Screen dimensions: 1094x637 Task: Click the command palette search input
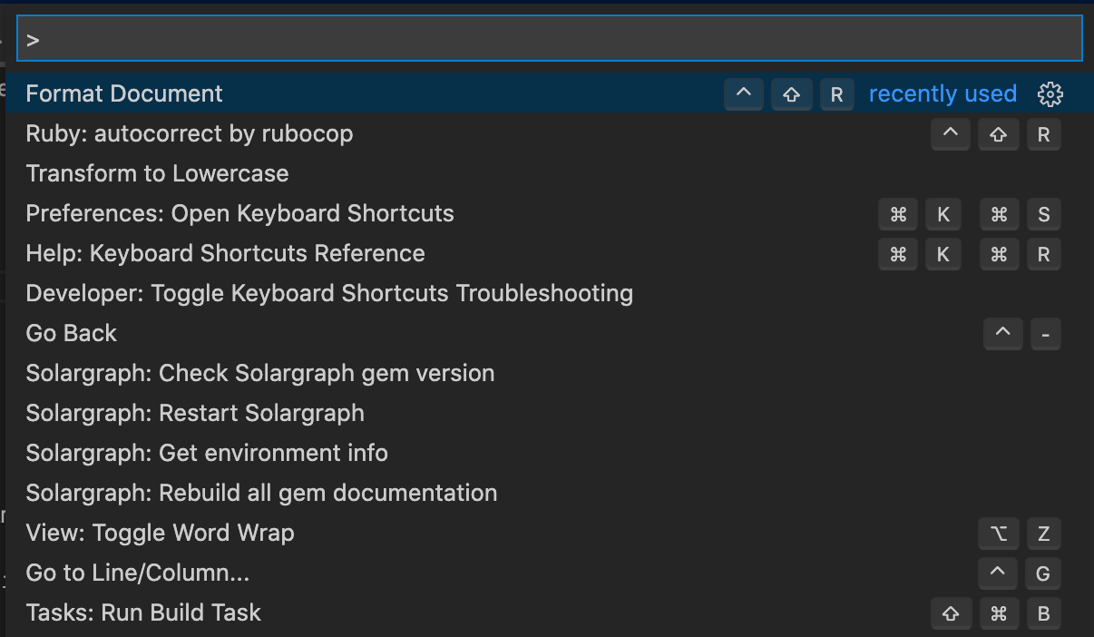point(549,40)
